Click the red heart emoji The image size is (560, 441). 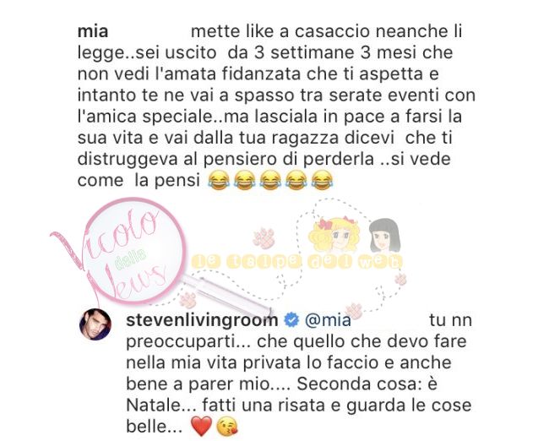[201, 427]
